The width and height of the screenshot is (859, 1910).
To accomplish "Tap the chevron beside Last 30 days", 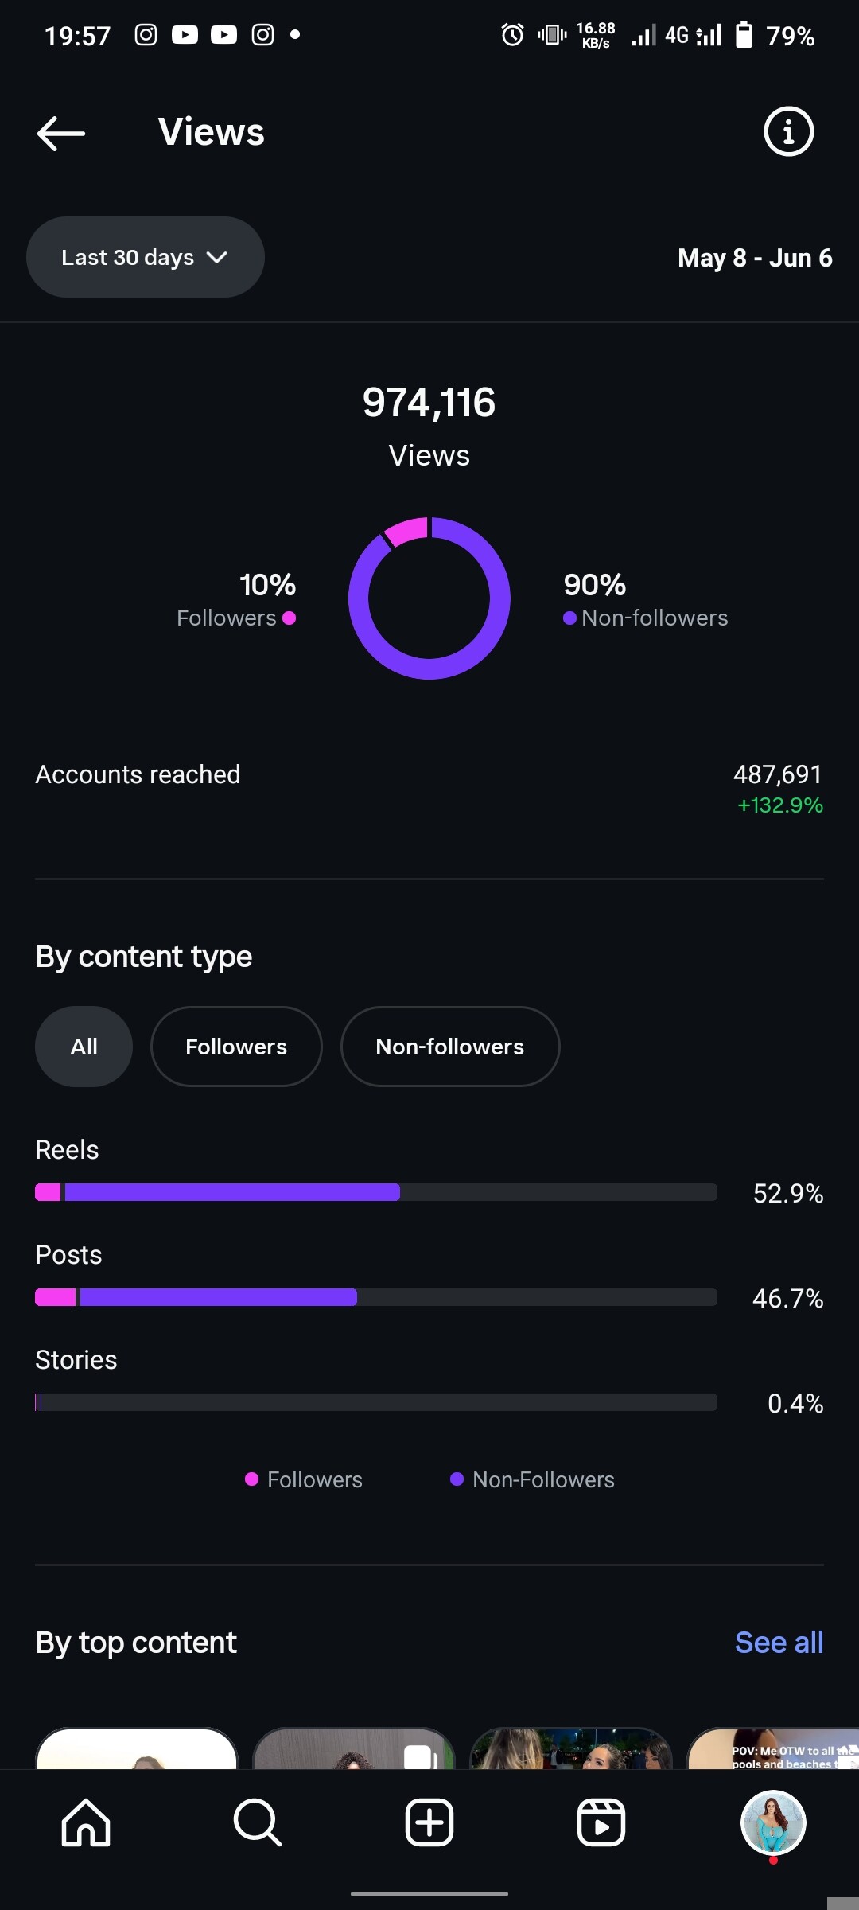I will [x=216, y=257].
